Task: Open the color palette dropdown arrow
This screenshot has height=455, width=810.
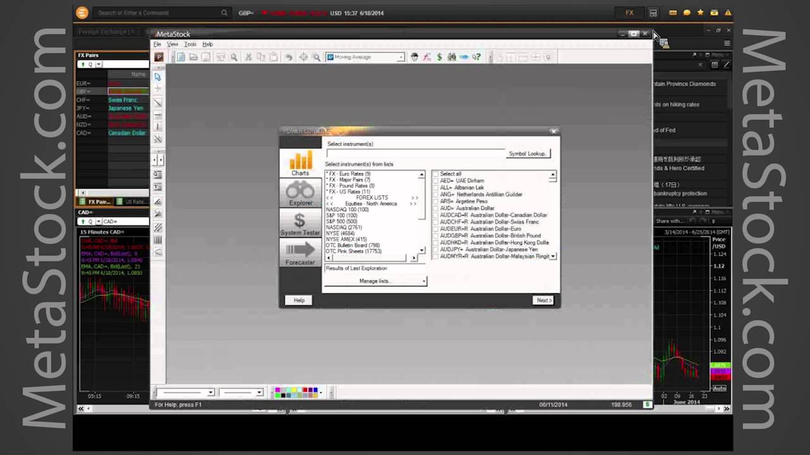Action: click(x=321, y=392)
